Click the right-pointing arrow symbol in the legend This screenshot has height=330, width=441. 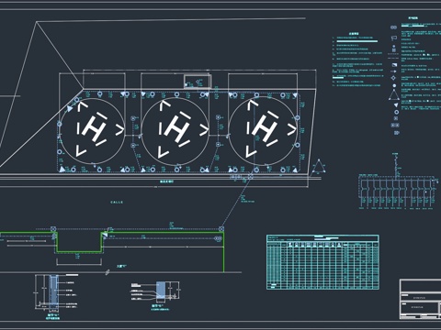click(x=394, y=71)
